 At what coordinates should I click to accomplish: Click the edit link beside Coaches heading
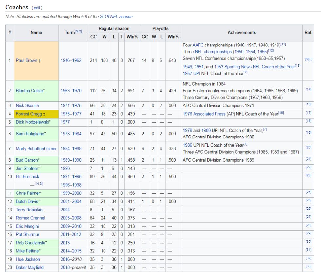tap(36, 8)
